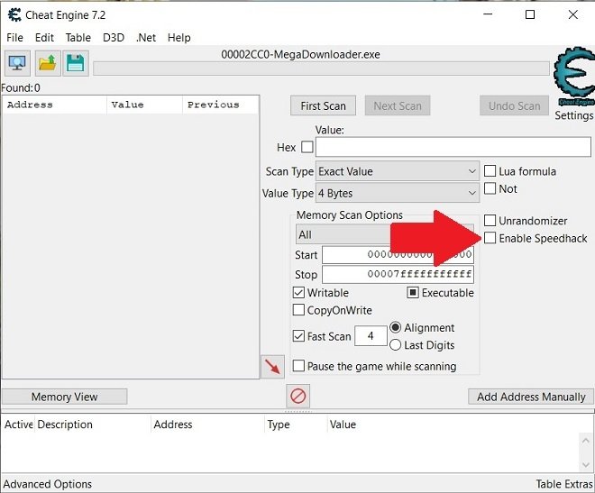Maximize the Cheat Engine window
595x493 pixels.
coord(530,14)
